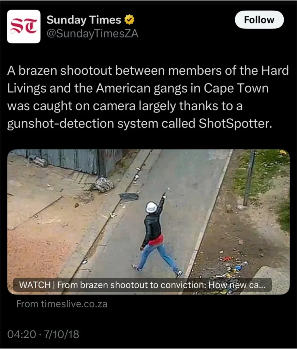Open the Sunday Times display name
This screenshot has height=349, width=297.
pyautogui.click(x=84, y=19)
